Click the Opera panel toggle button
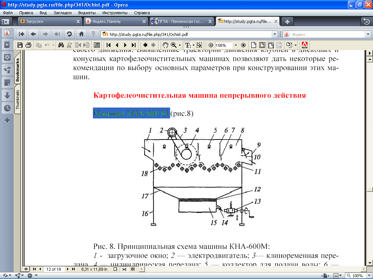 pyautogui.click(x=5, y=22)
